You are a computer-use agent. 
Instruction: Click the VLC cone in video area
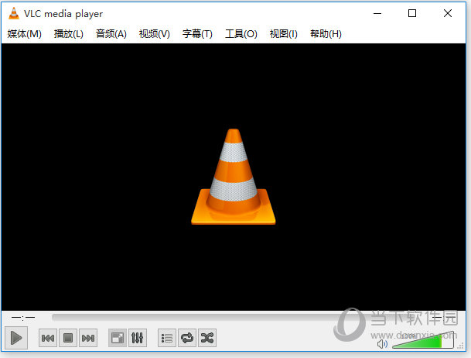233,177
